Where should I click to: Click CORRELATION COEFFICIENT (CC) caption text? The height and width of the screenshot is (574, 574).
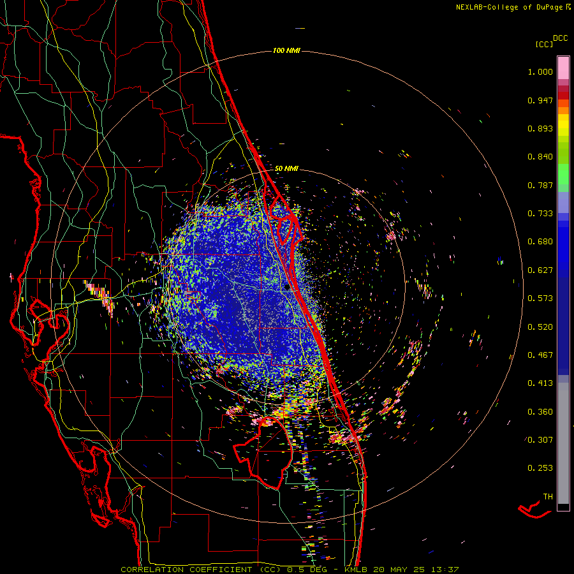point(201,570)
